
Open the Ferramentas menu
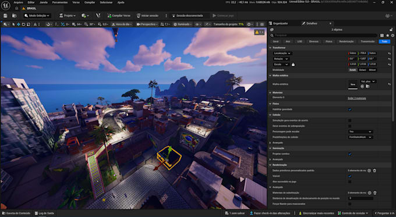[x=60, y=2]
